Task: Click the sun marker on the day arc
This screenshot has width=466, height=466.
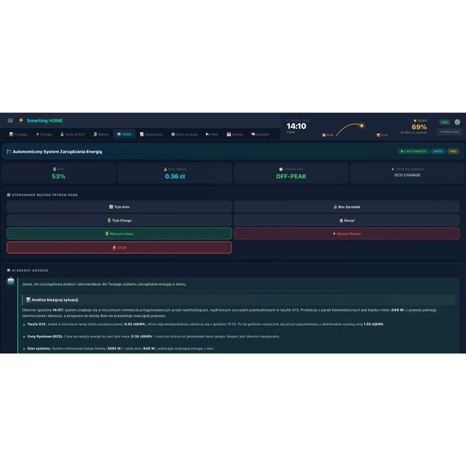Action: [362, 126]
